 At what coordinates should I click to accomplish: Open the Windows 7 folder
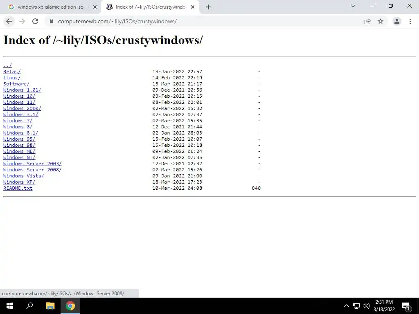coord(18,121)
